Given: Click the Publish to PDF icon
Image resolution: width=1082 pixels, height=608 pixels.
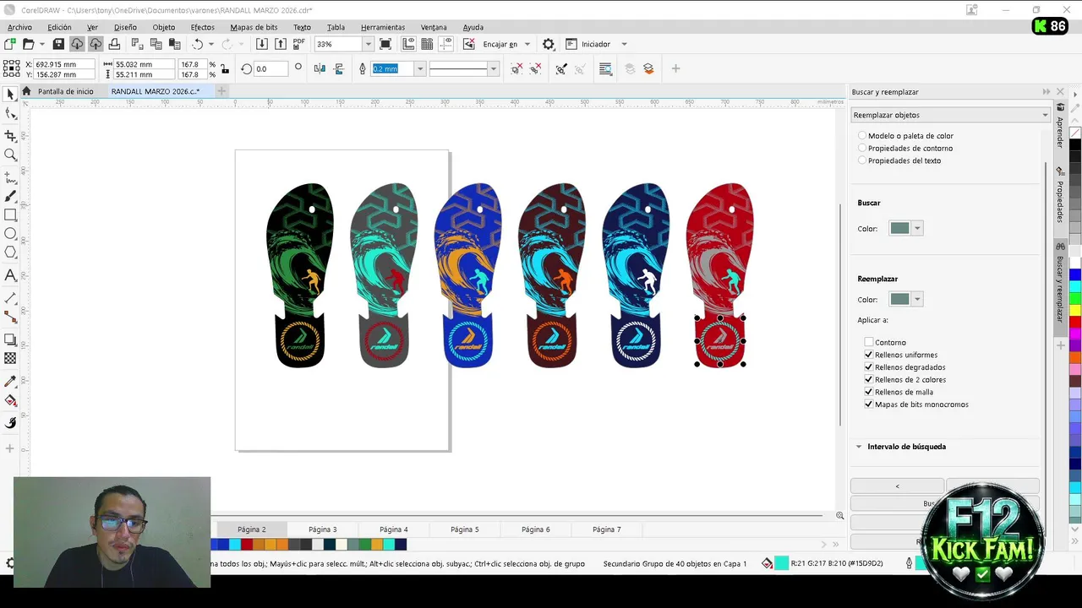Looking at the screenshot, I should [299, 44].
